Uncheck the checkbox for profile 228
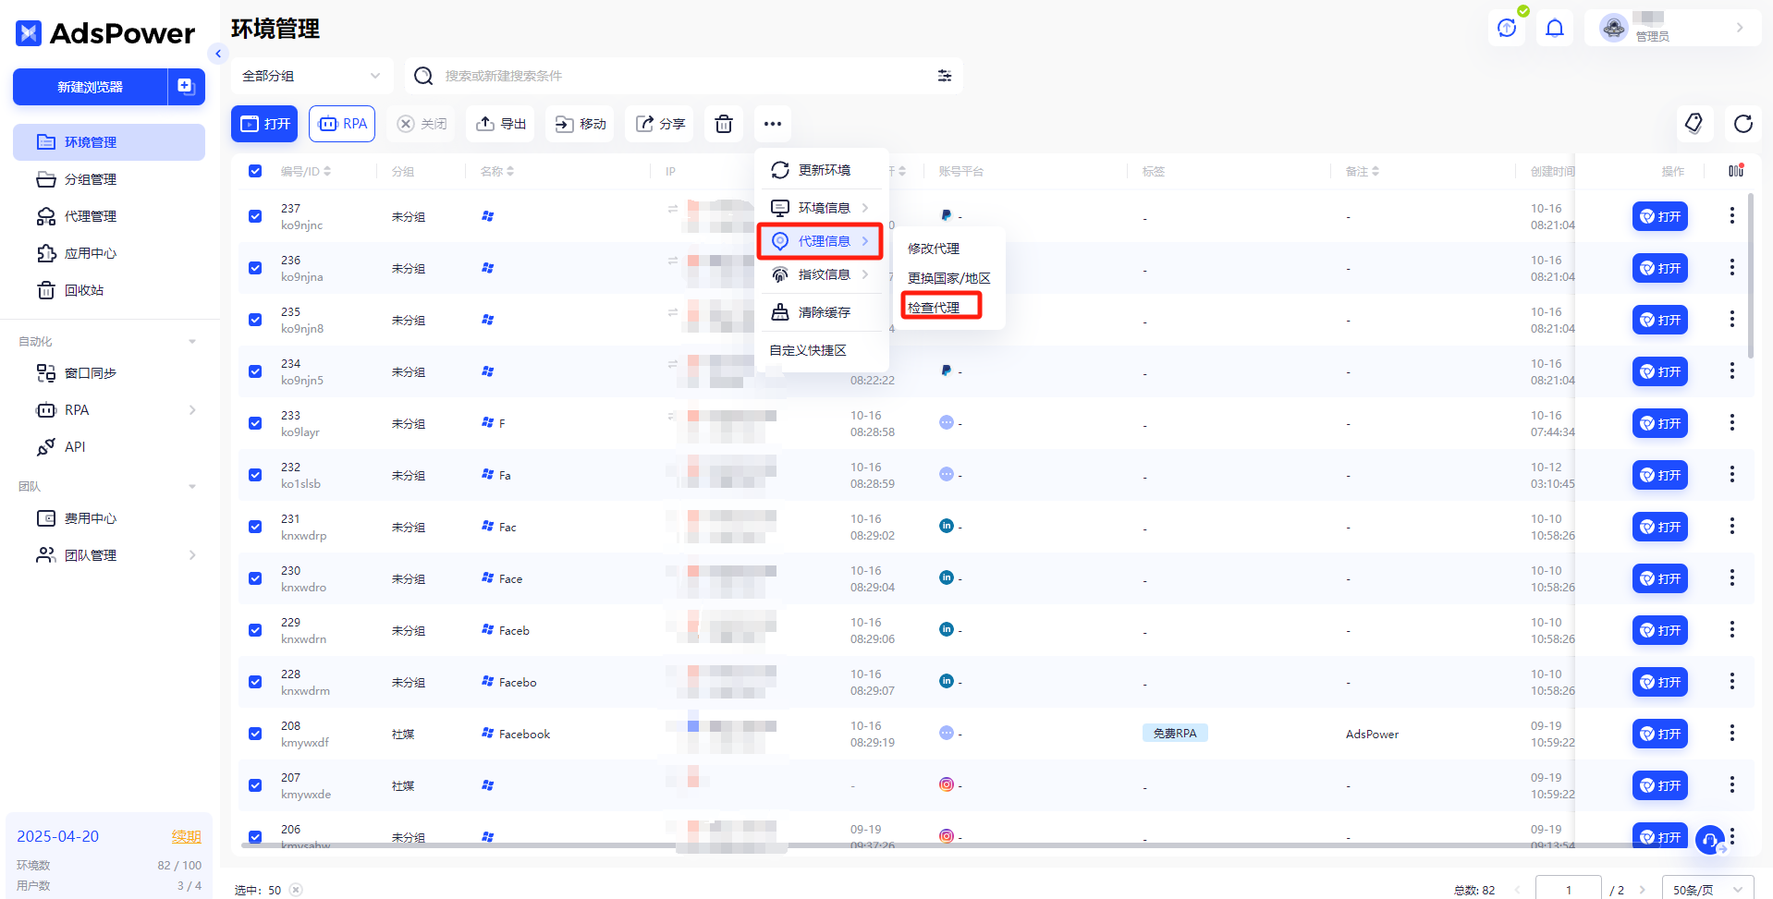Viewport: 1773px width, 899px height. [x=255, y=682]
